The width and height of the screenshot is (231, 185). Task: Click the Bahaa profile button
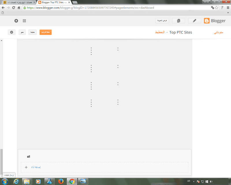[x=206, y=2]
